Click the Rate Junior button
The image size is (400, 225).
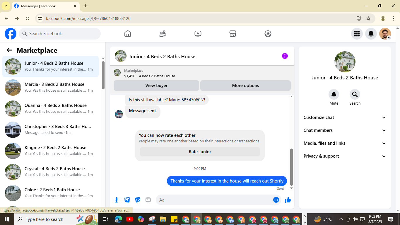pos(200,152)
